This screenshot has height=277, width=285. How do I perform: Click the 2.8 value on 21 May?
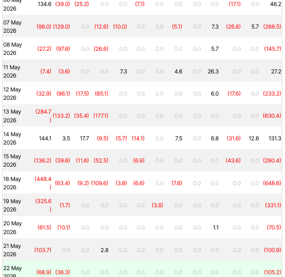tap(105, 250)
